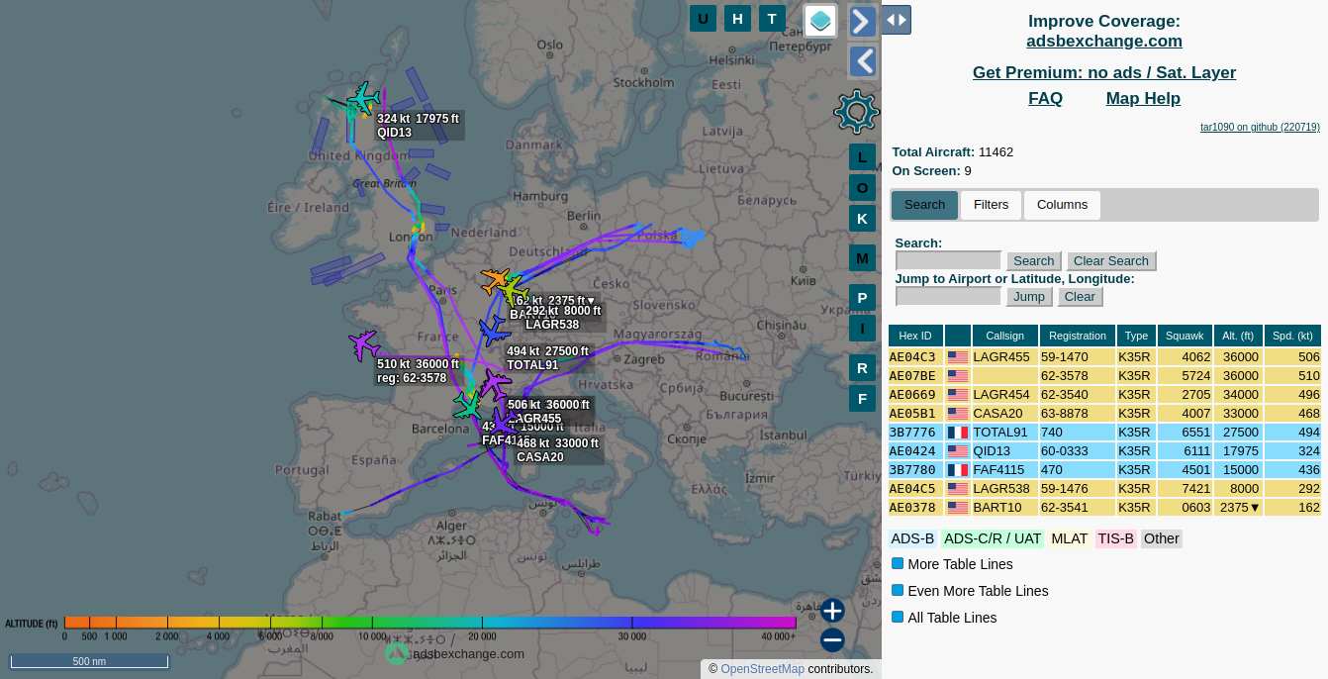Enable More Table Lines checkbox
This screenshot has width=1328, height=679.
[x=898, y=563]
